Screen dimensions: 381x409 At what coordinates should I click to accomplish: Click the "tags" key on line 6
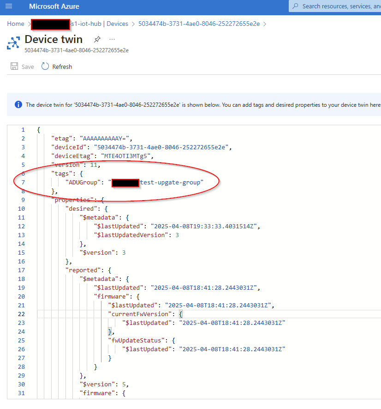61,174
